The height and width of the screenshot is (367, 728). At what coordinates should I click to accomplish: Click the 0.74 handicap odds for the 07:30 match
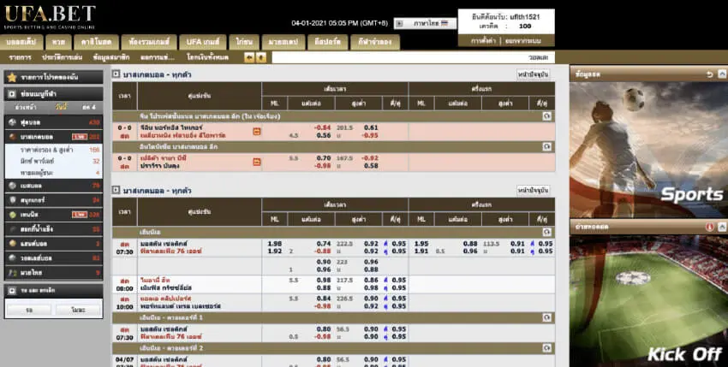click(x=324, y=244)
